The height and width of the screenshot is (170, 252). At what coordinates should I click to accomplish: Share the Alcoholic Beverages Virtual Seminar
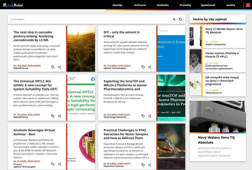tap(59, 164)
